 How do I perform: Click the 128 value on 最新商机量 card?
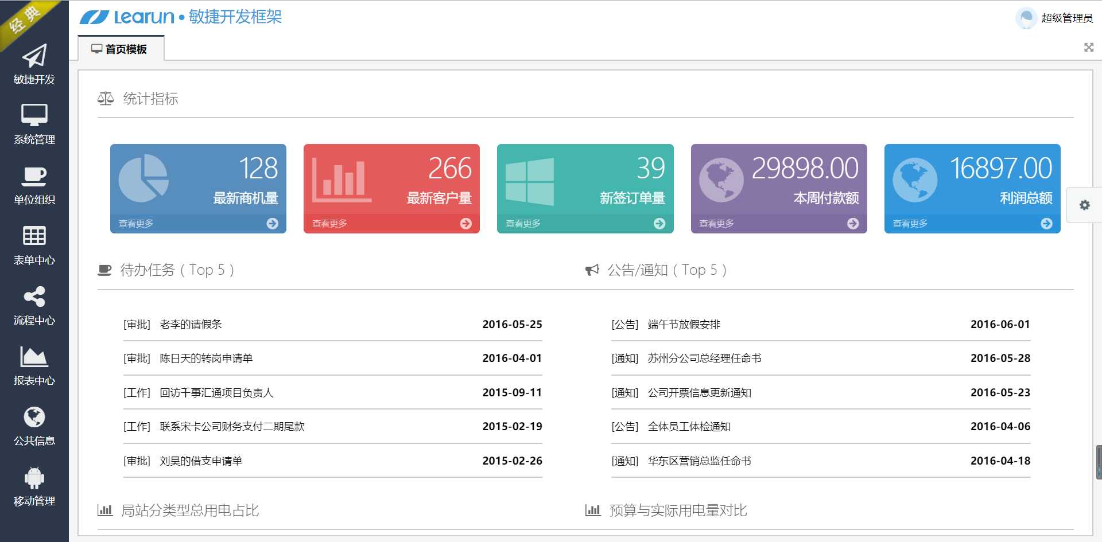[x=258, y=168]
